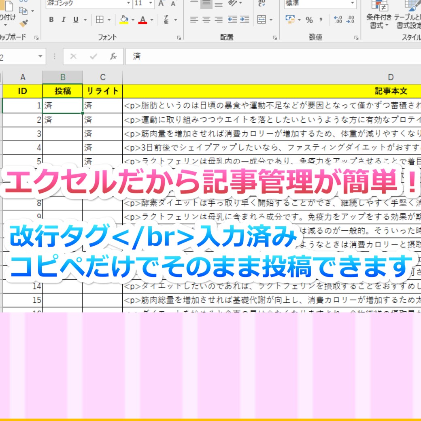Click the font size field showing 11
The height and width of the screenshot is (421, 421).
click(140, 3)
